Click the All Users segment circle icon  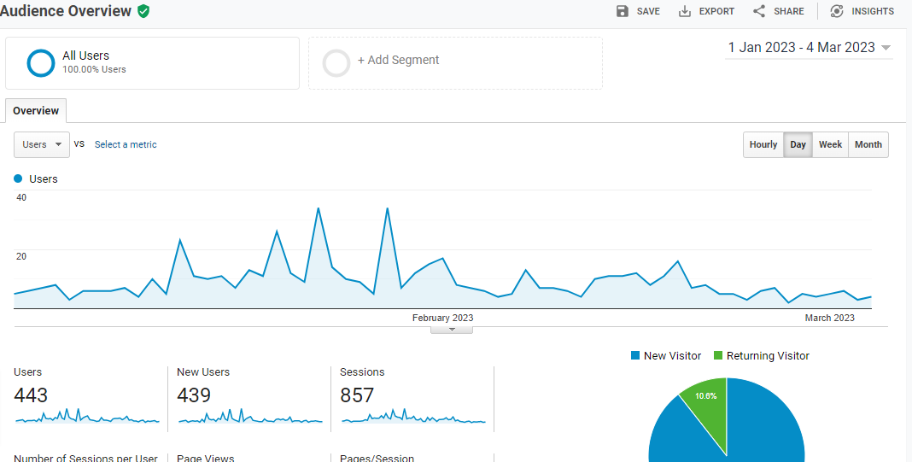41,63
